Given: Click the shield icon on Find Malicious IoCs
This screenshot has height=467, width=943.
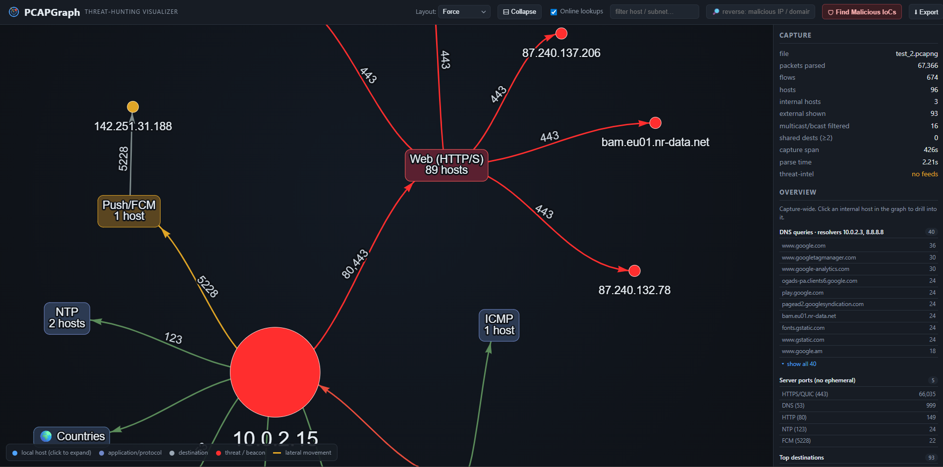Looking at the screenshot, I should (831, 12).
